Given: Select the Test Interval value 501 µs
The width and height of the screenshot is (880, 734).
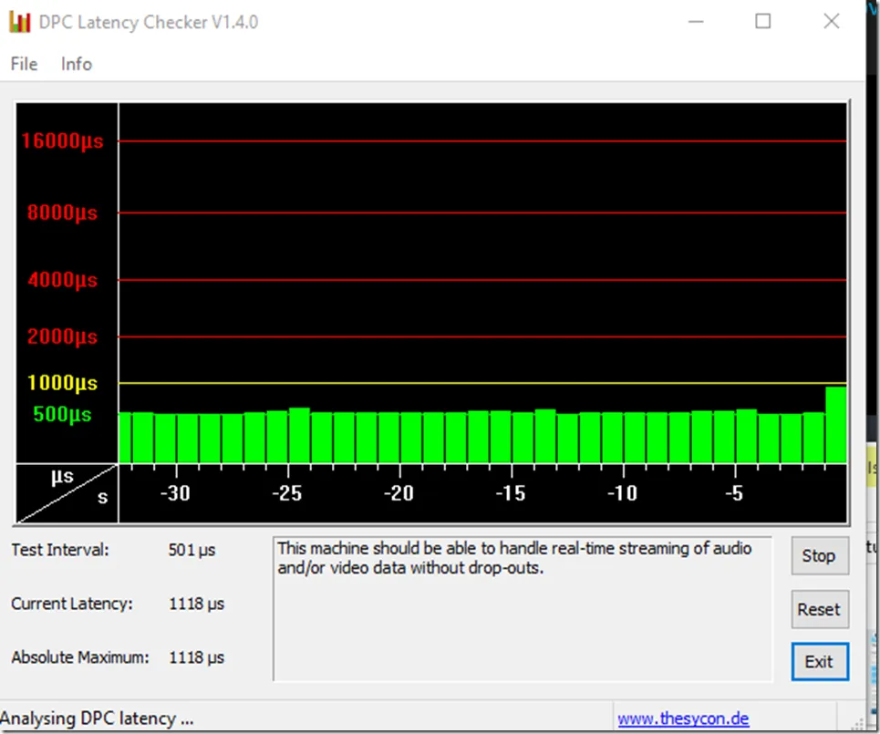Looking at the screenshot, I should [x=192, y=550].
